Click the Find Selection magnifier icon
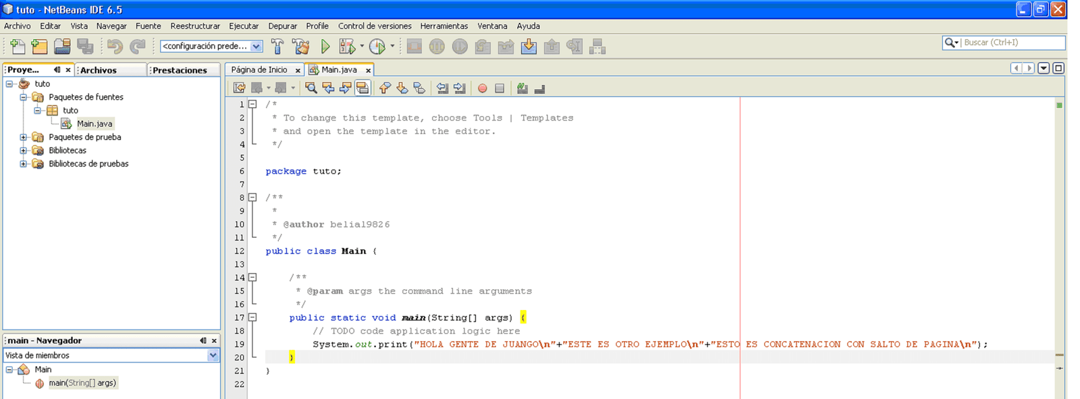This screenshot has width=1080, height=399. point(311,88)
